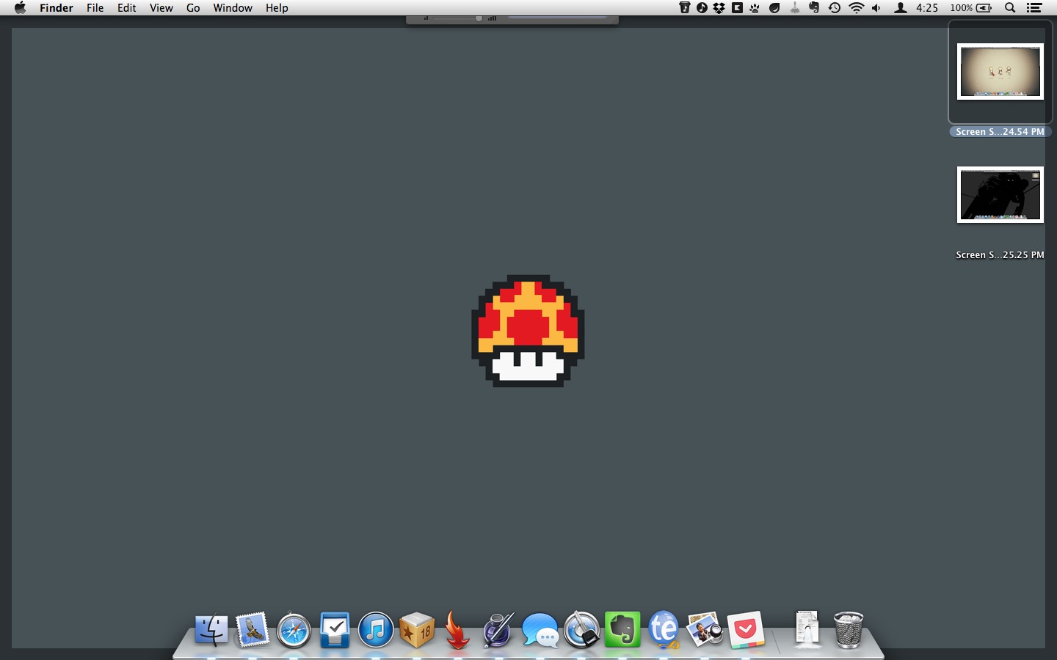
Task: Open Finder from the Dock
Action: pyautogui.click(x=211, y=629)
